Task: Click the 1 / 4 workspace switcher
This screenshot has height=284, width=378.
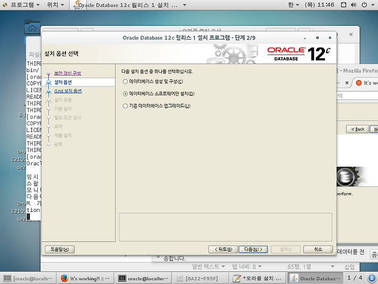Action: coord(355,278)
